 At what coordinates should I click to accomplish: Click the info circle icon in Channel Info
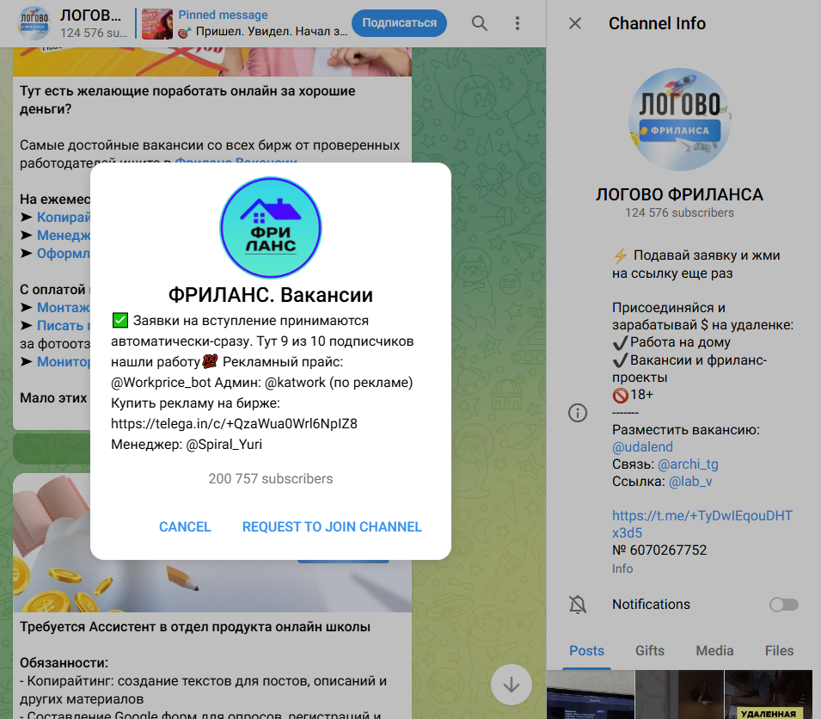[578, 413]
